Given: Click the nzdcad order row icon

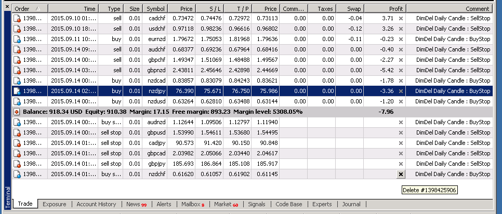Looking at the screenshot, I should (17, 81).
